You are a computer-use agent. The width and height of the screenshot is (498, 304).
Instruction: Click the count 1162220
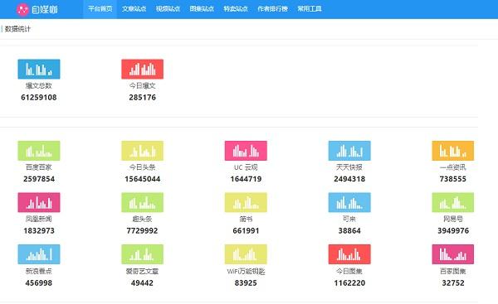[349, 283]
